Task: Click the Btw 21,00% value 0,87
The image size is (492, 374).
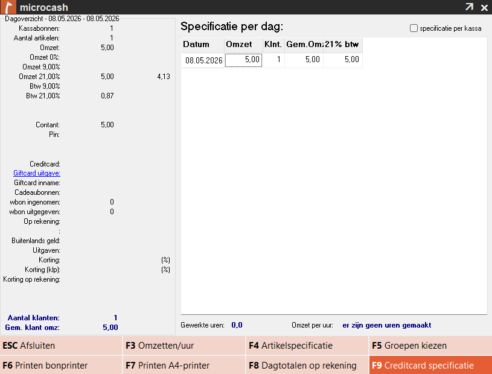Action: click(107, 96)
